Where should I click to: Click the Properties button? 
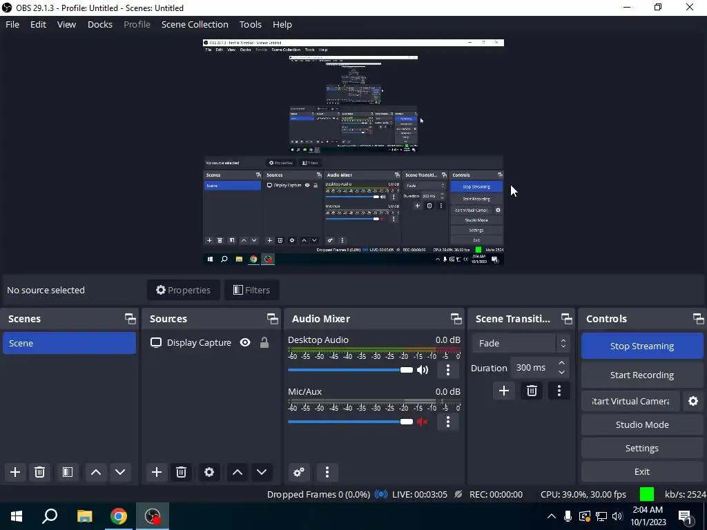tap(183, 290)
